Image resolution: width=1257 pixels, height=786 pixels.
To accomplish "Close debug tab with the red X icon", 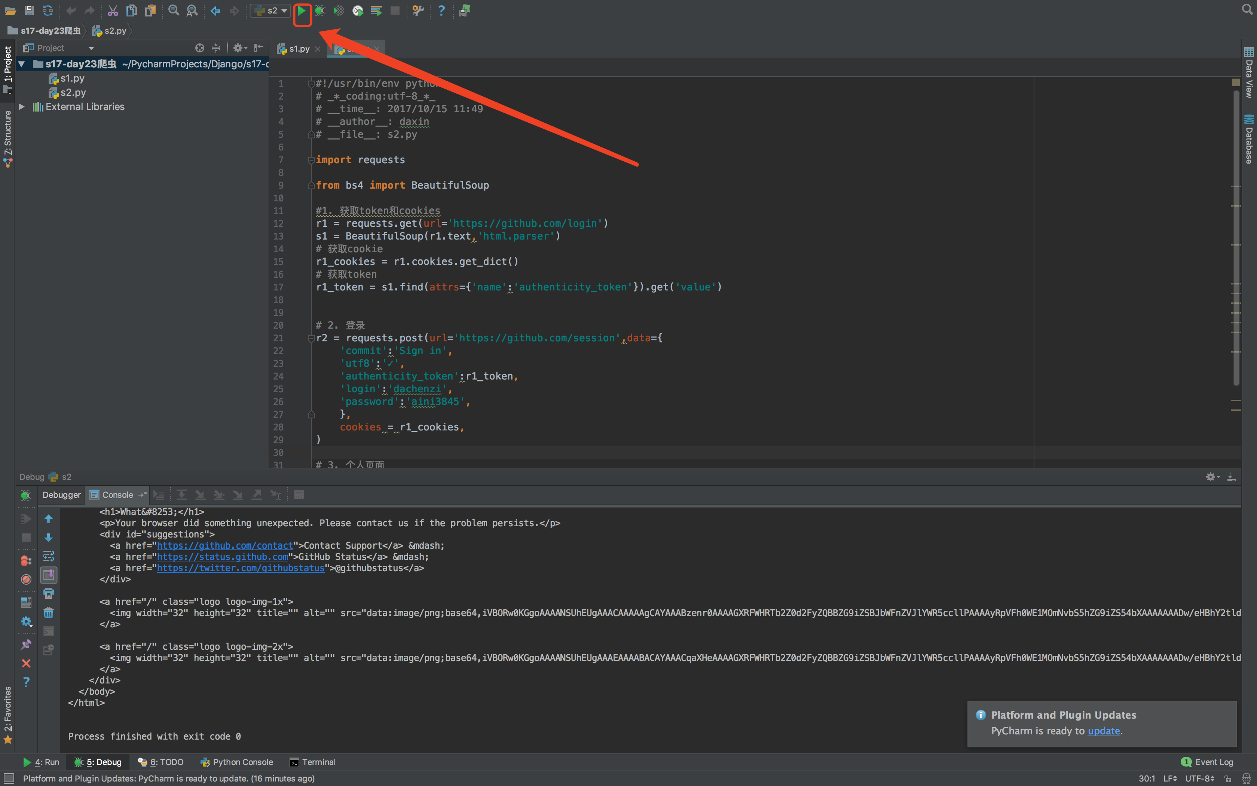I will coord(26,663).
